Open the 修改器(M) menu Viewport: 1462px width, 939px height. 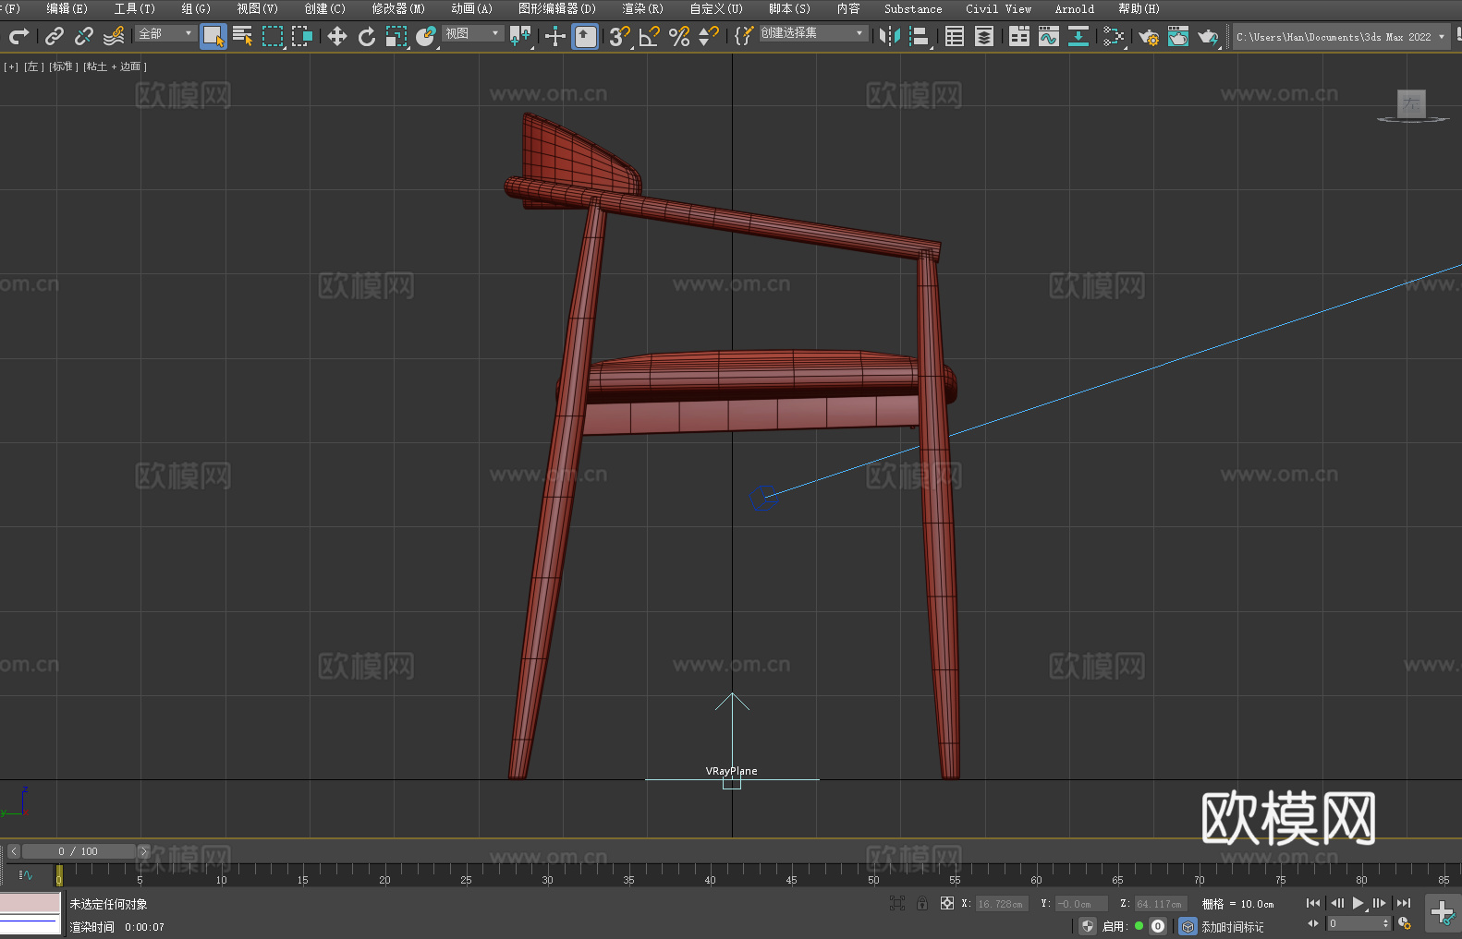click(x=398, y=8)
